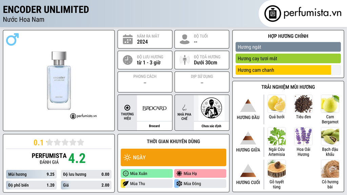
Task: Open the Bạch đậu khấu note image
Action: click(x=330, y=136)
